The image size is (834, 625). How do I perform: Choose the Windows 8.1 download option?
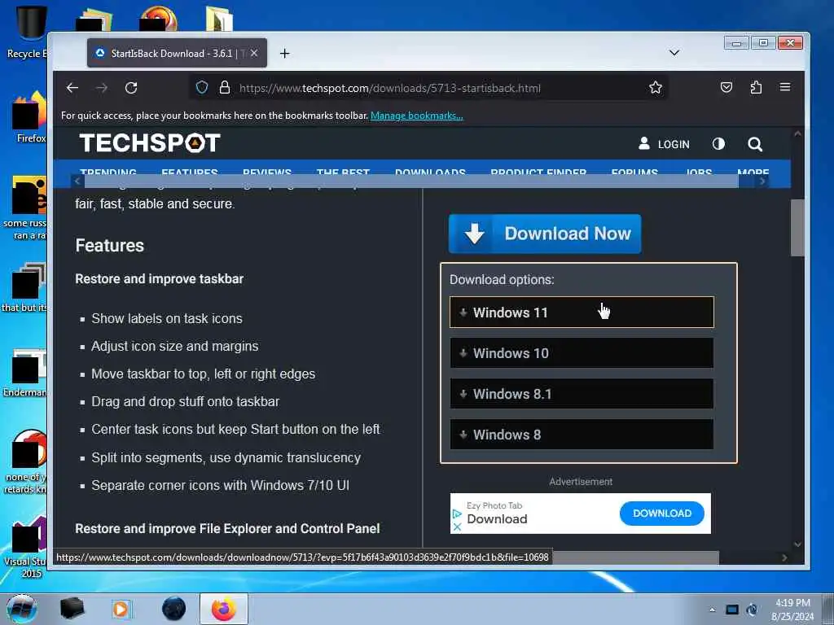coord(582,394)
